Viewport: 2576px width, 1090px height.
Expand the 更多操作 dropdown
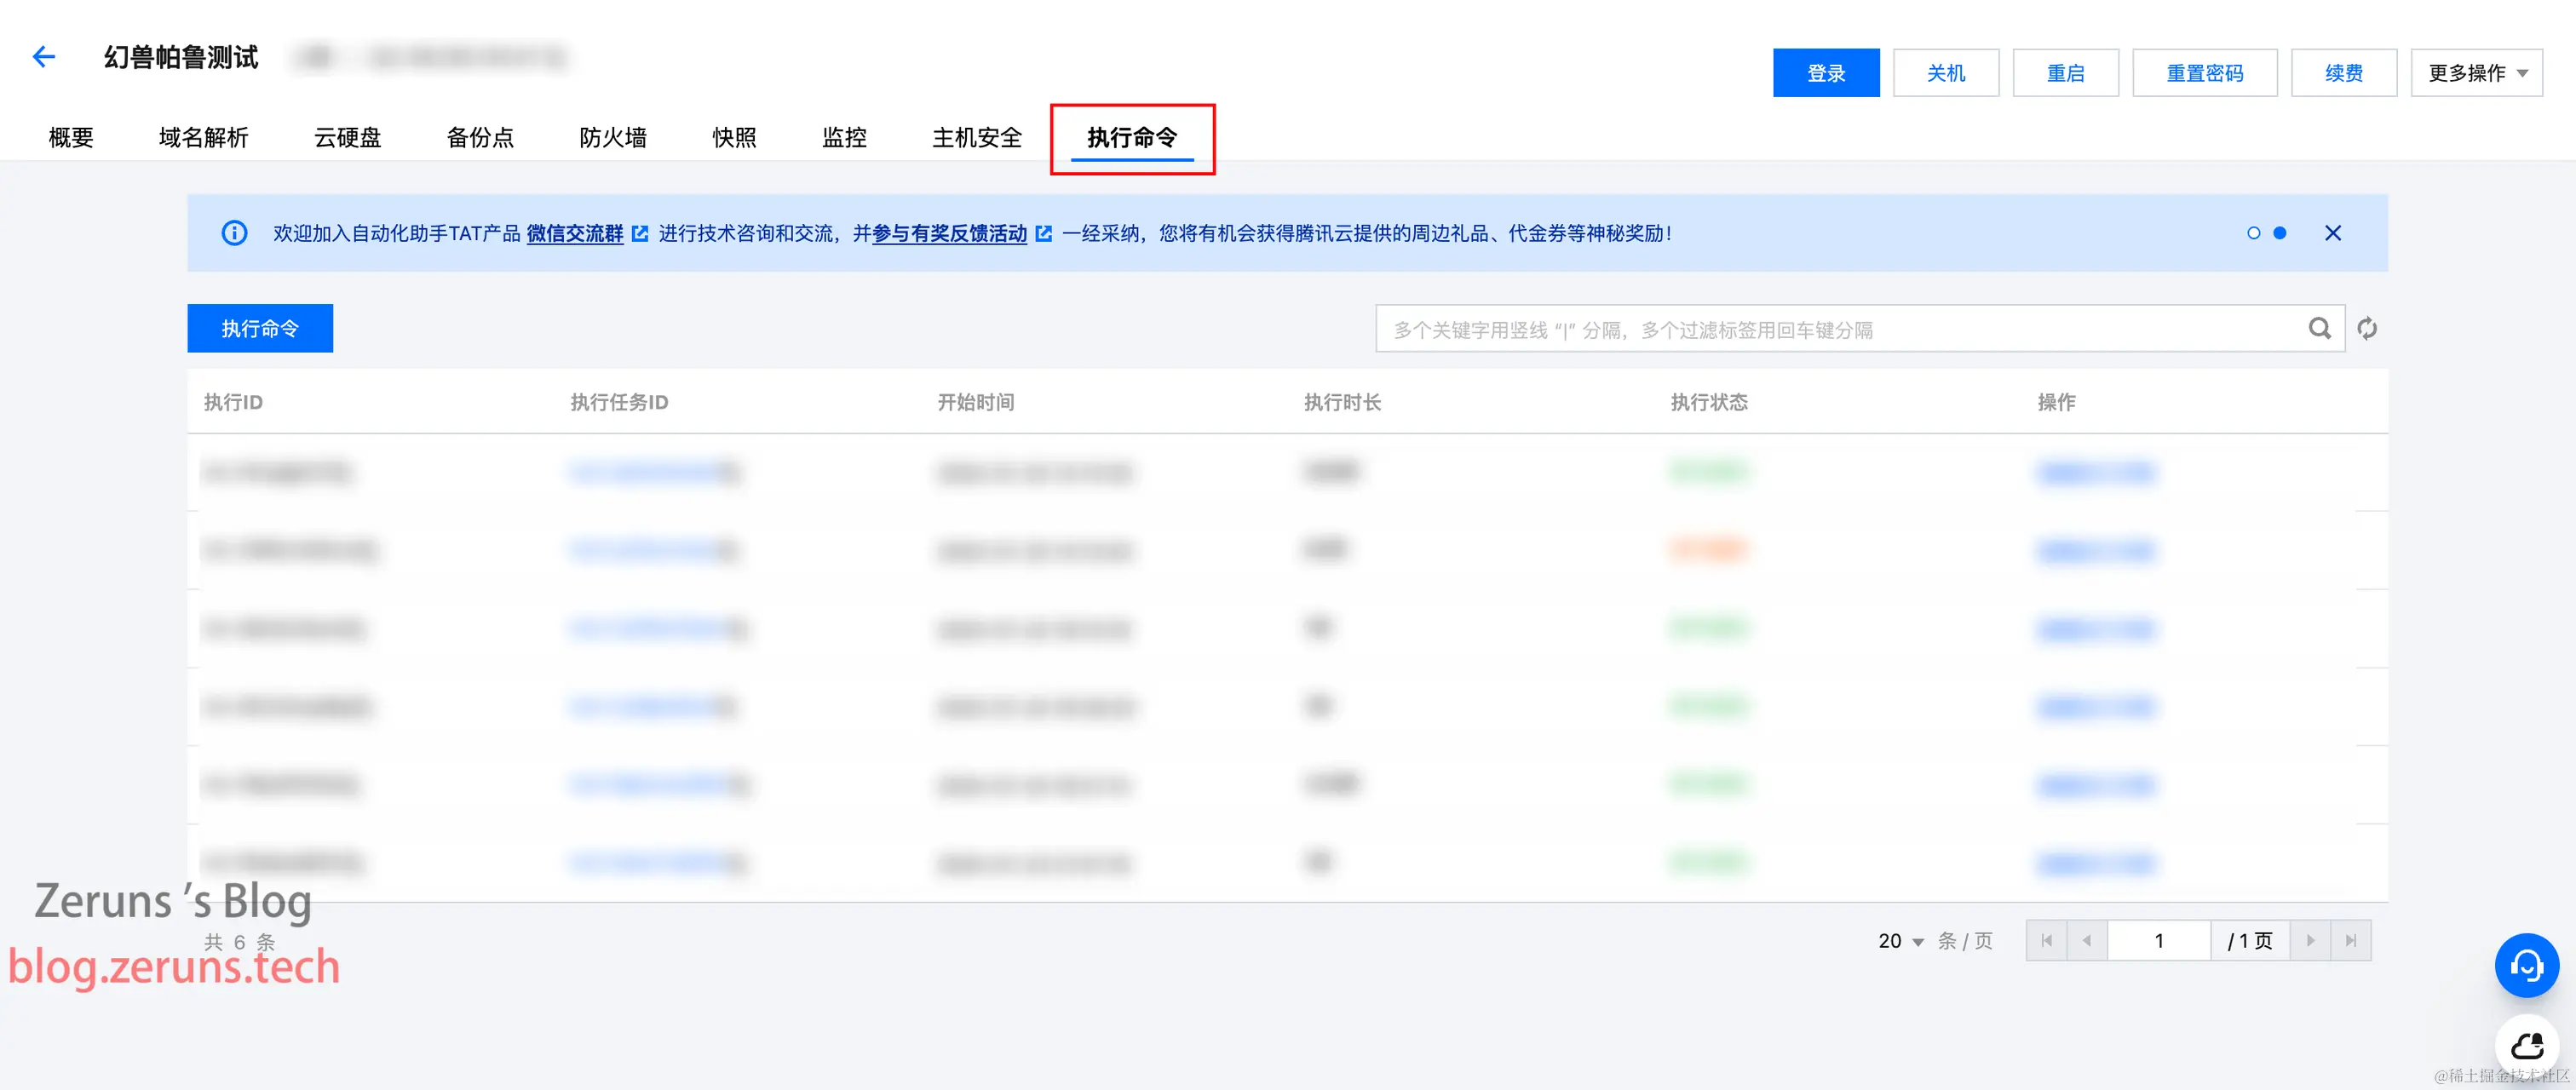[x=2476, y=73]
